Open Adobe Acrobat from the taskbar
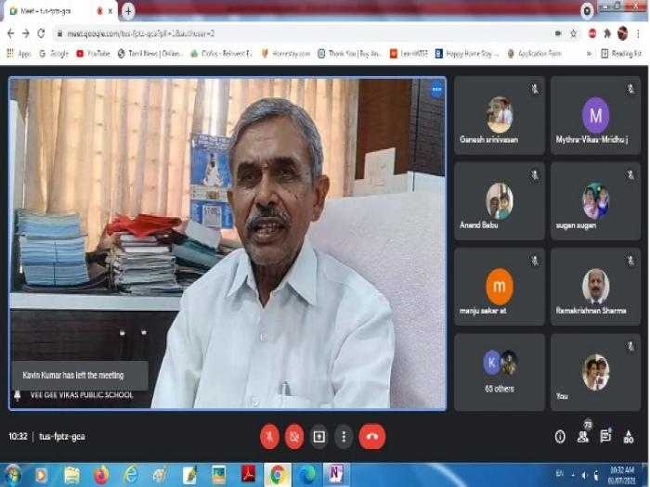650x487 pixels. pyautogui.click(x=248, y=475)
